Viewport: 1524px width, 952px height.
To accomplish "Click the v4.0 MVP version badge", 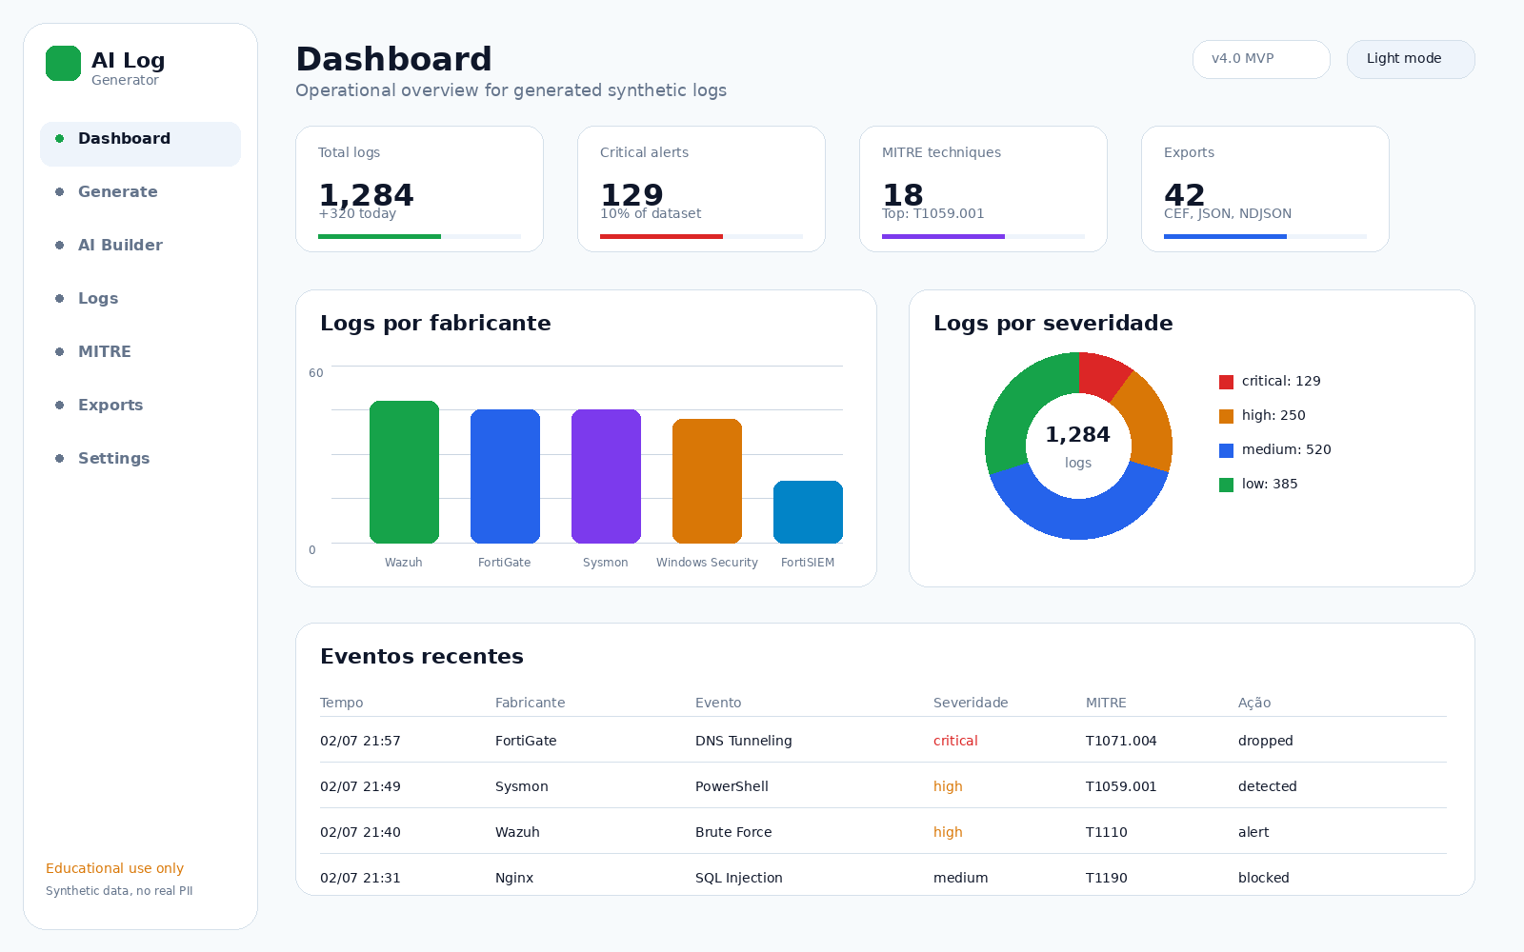I will click(1261, 59).
